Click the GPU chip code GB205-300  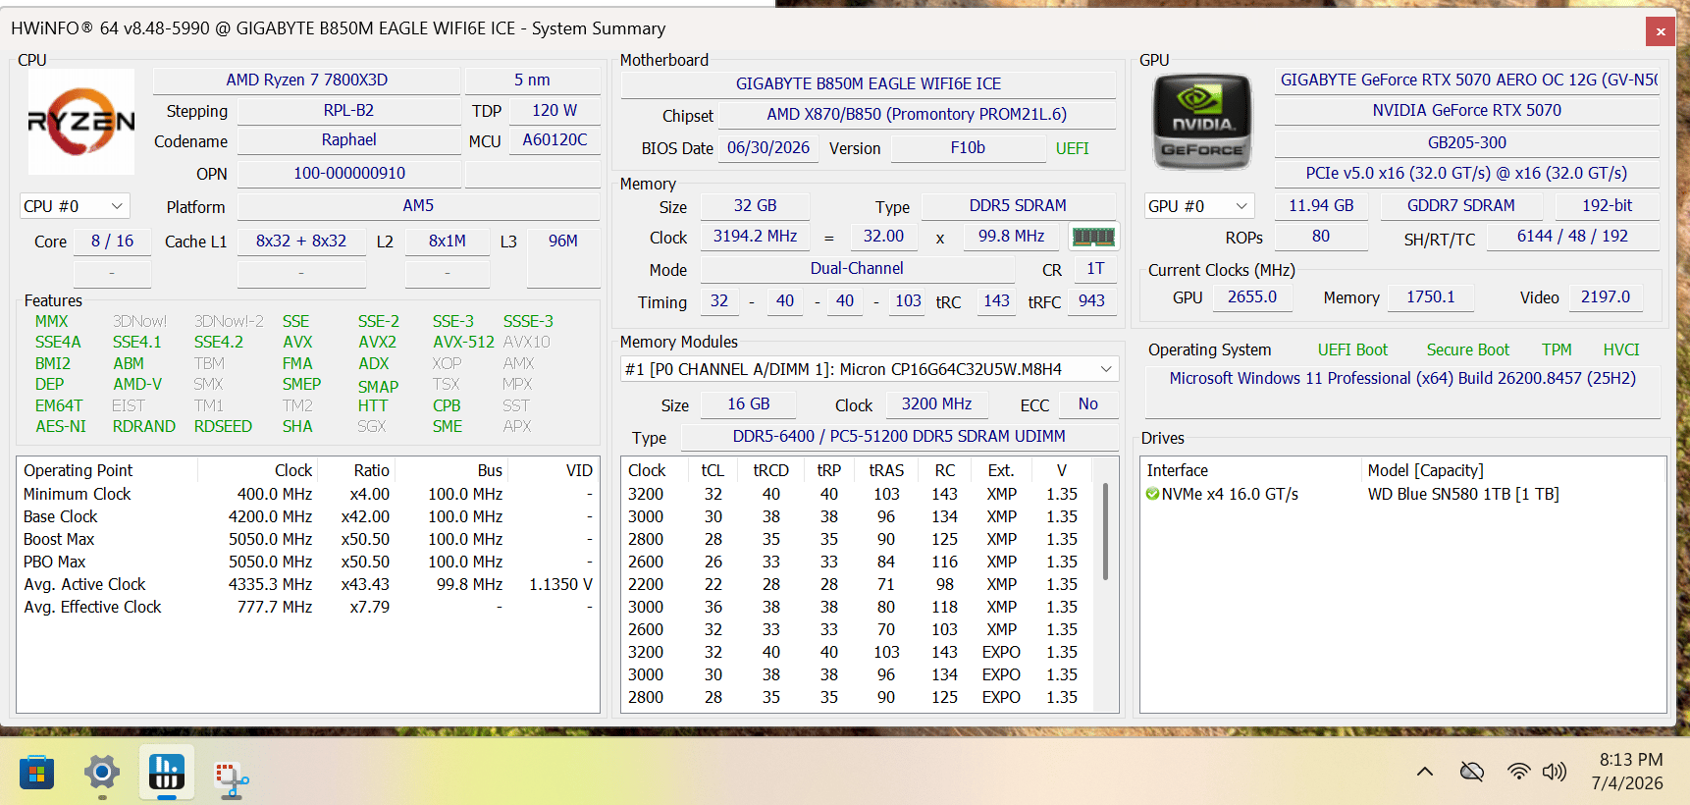point(1467,142)
